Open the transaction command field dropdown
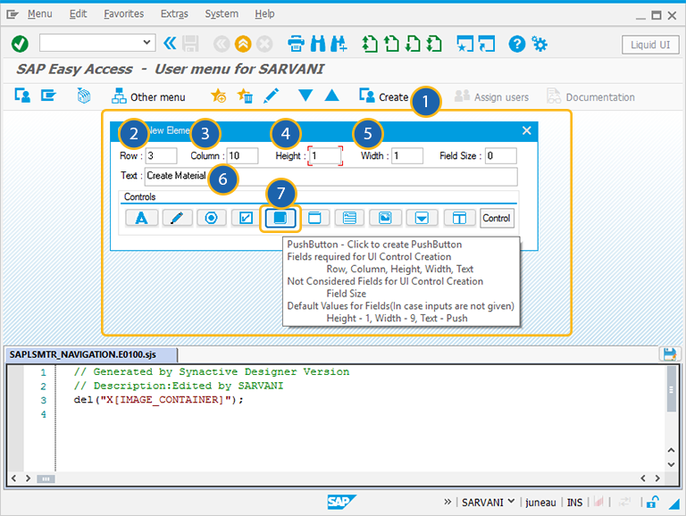The image size is (686, 516). (146, 43)
